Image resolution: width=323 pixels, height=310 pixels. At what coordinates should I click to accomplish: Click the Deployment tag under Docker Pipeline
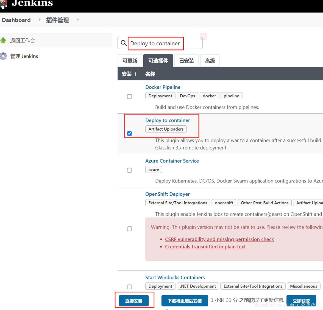(x=160, y=96)
